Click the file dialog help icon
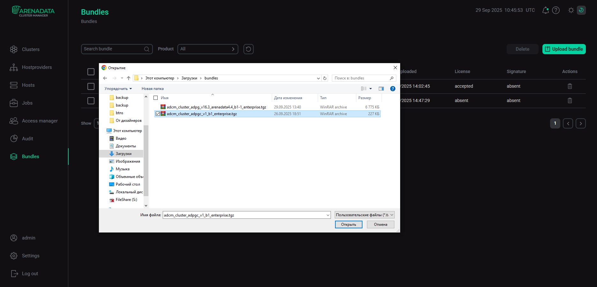Image resolution: width=597 pixels, height=287 pixels. coord(393,89)
